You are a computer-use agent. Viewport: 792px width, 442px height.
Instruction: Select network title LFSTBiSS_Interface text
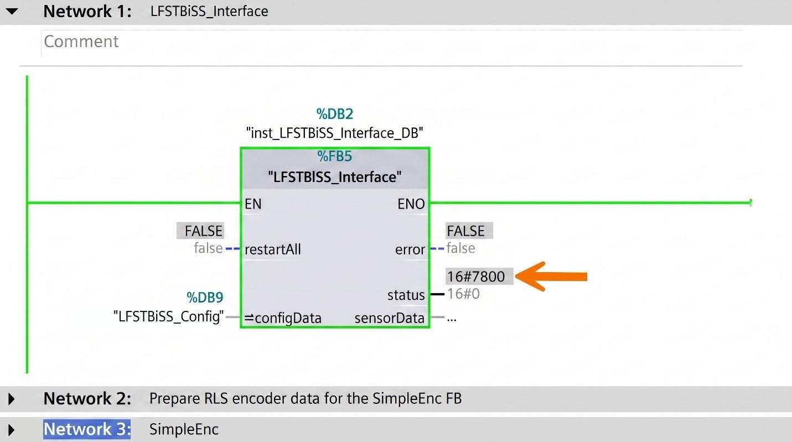[x=209, y=12]
